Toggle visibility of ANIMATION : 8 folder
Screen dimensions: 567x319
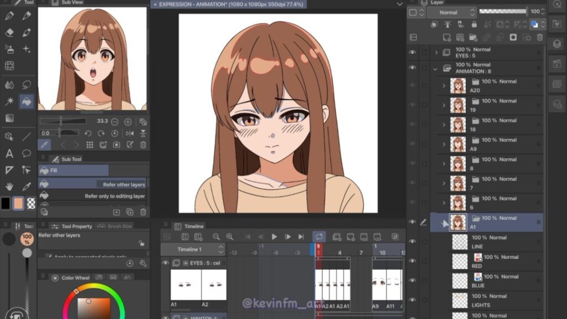point(412,68)
